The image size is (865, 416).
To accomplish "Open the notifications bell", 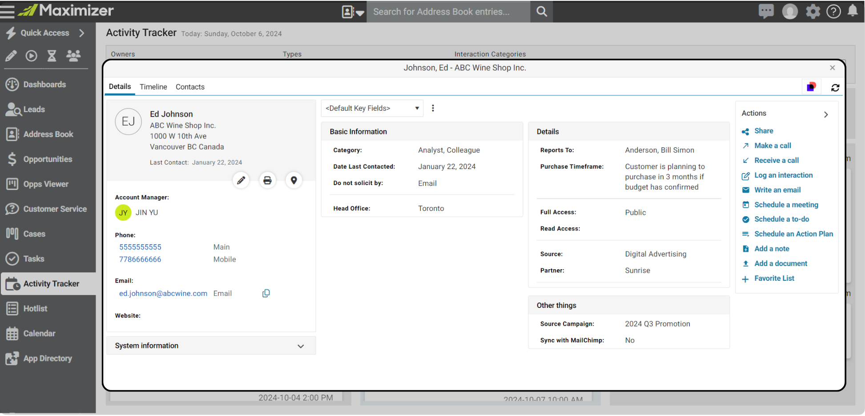I will pos(853,11).
